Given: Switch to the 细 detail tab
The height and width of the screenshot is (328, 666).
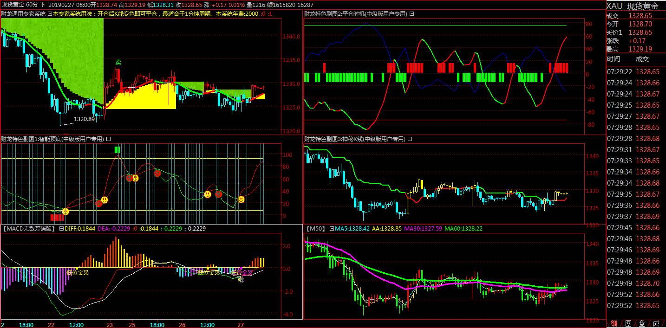Looking at the screenshot, I should point(614,323).
